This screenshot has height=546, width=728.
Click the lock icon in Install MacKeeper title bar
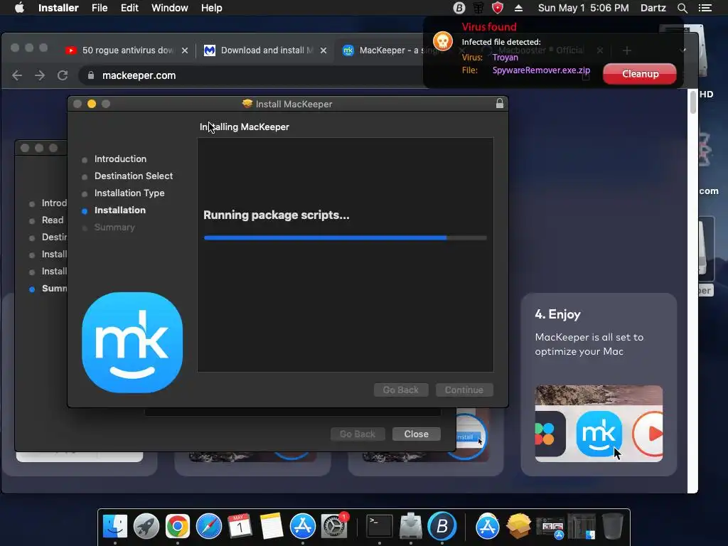click(500, 103)
